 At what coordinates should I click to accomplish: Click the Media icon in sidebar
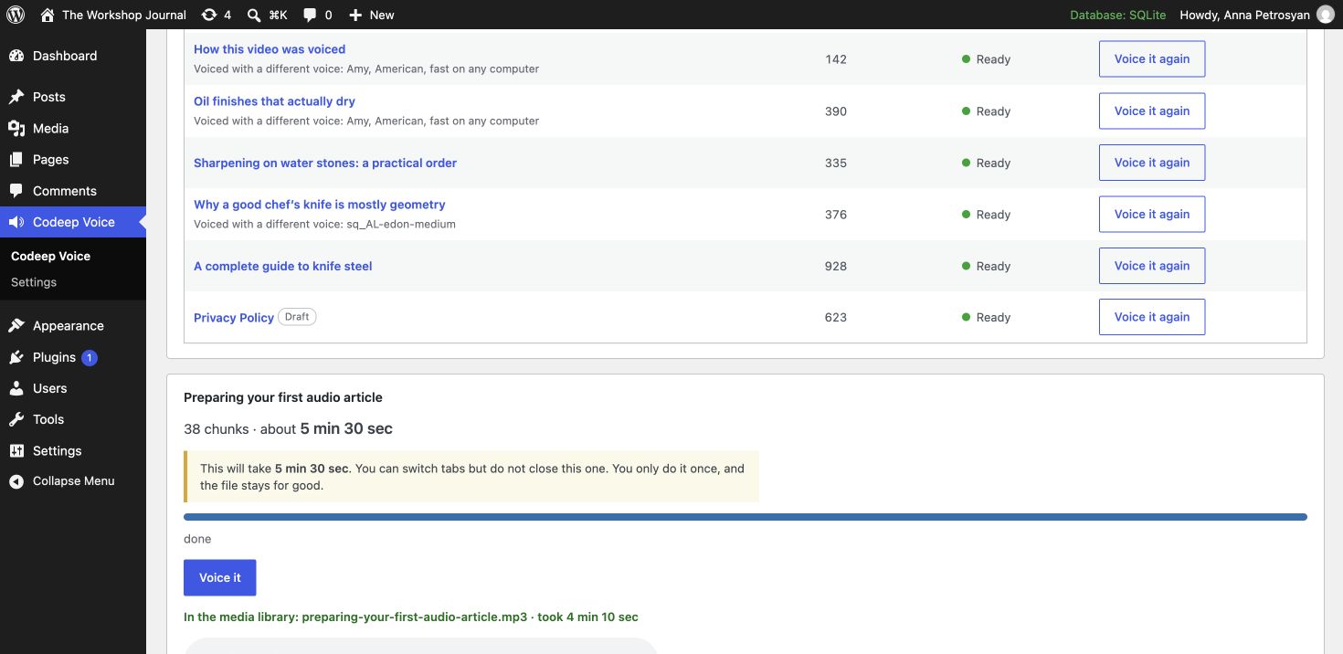point(16,129)
